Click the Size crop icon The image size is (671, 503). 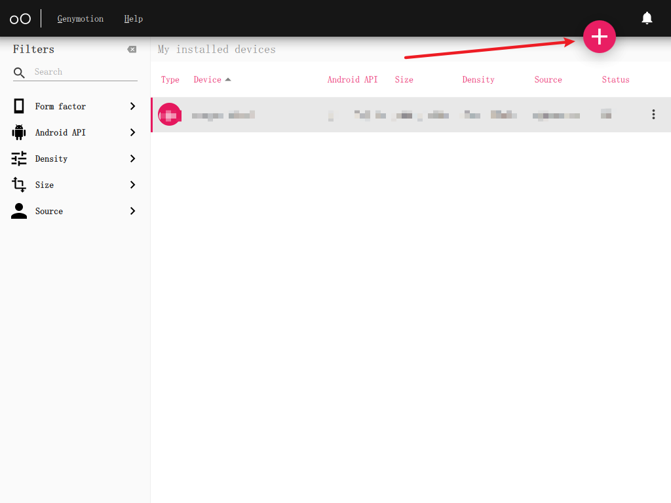pyautogui.click(x=19, y=185)
